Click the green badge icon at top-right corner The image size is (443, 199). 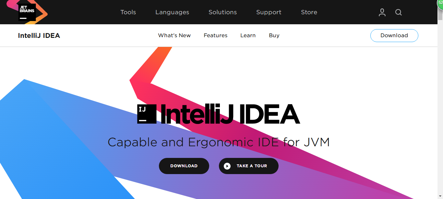440,3
